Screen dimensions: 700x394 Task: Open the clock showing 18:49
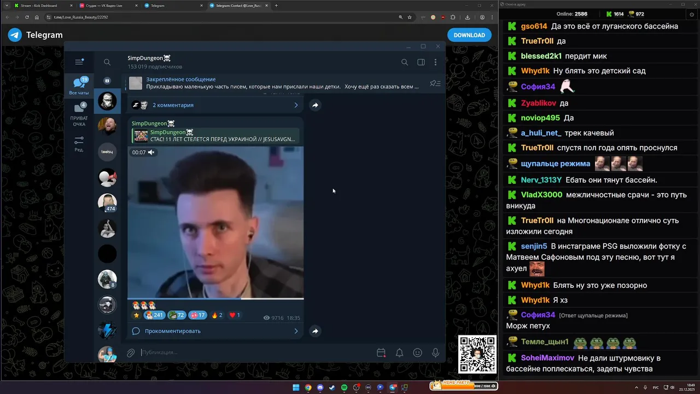pos(686,387)
